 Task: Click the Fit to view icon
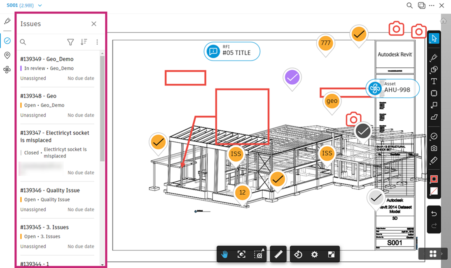[x=241, y=254]
